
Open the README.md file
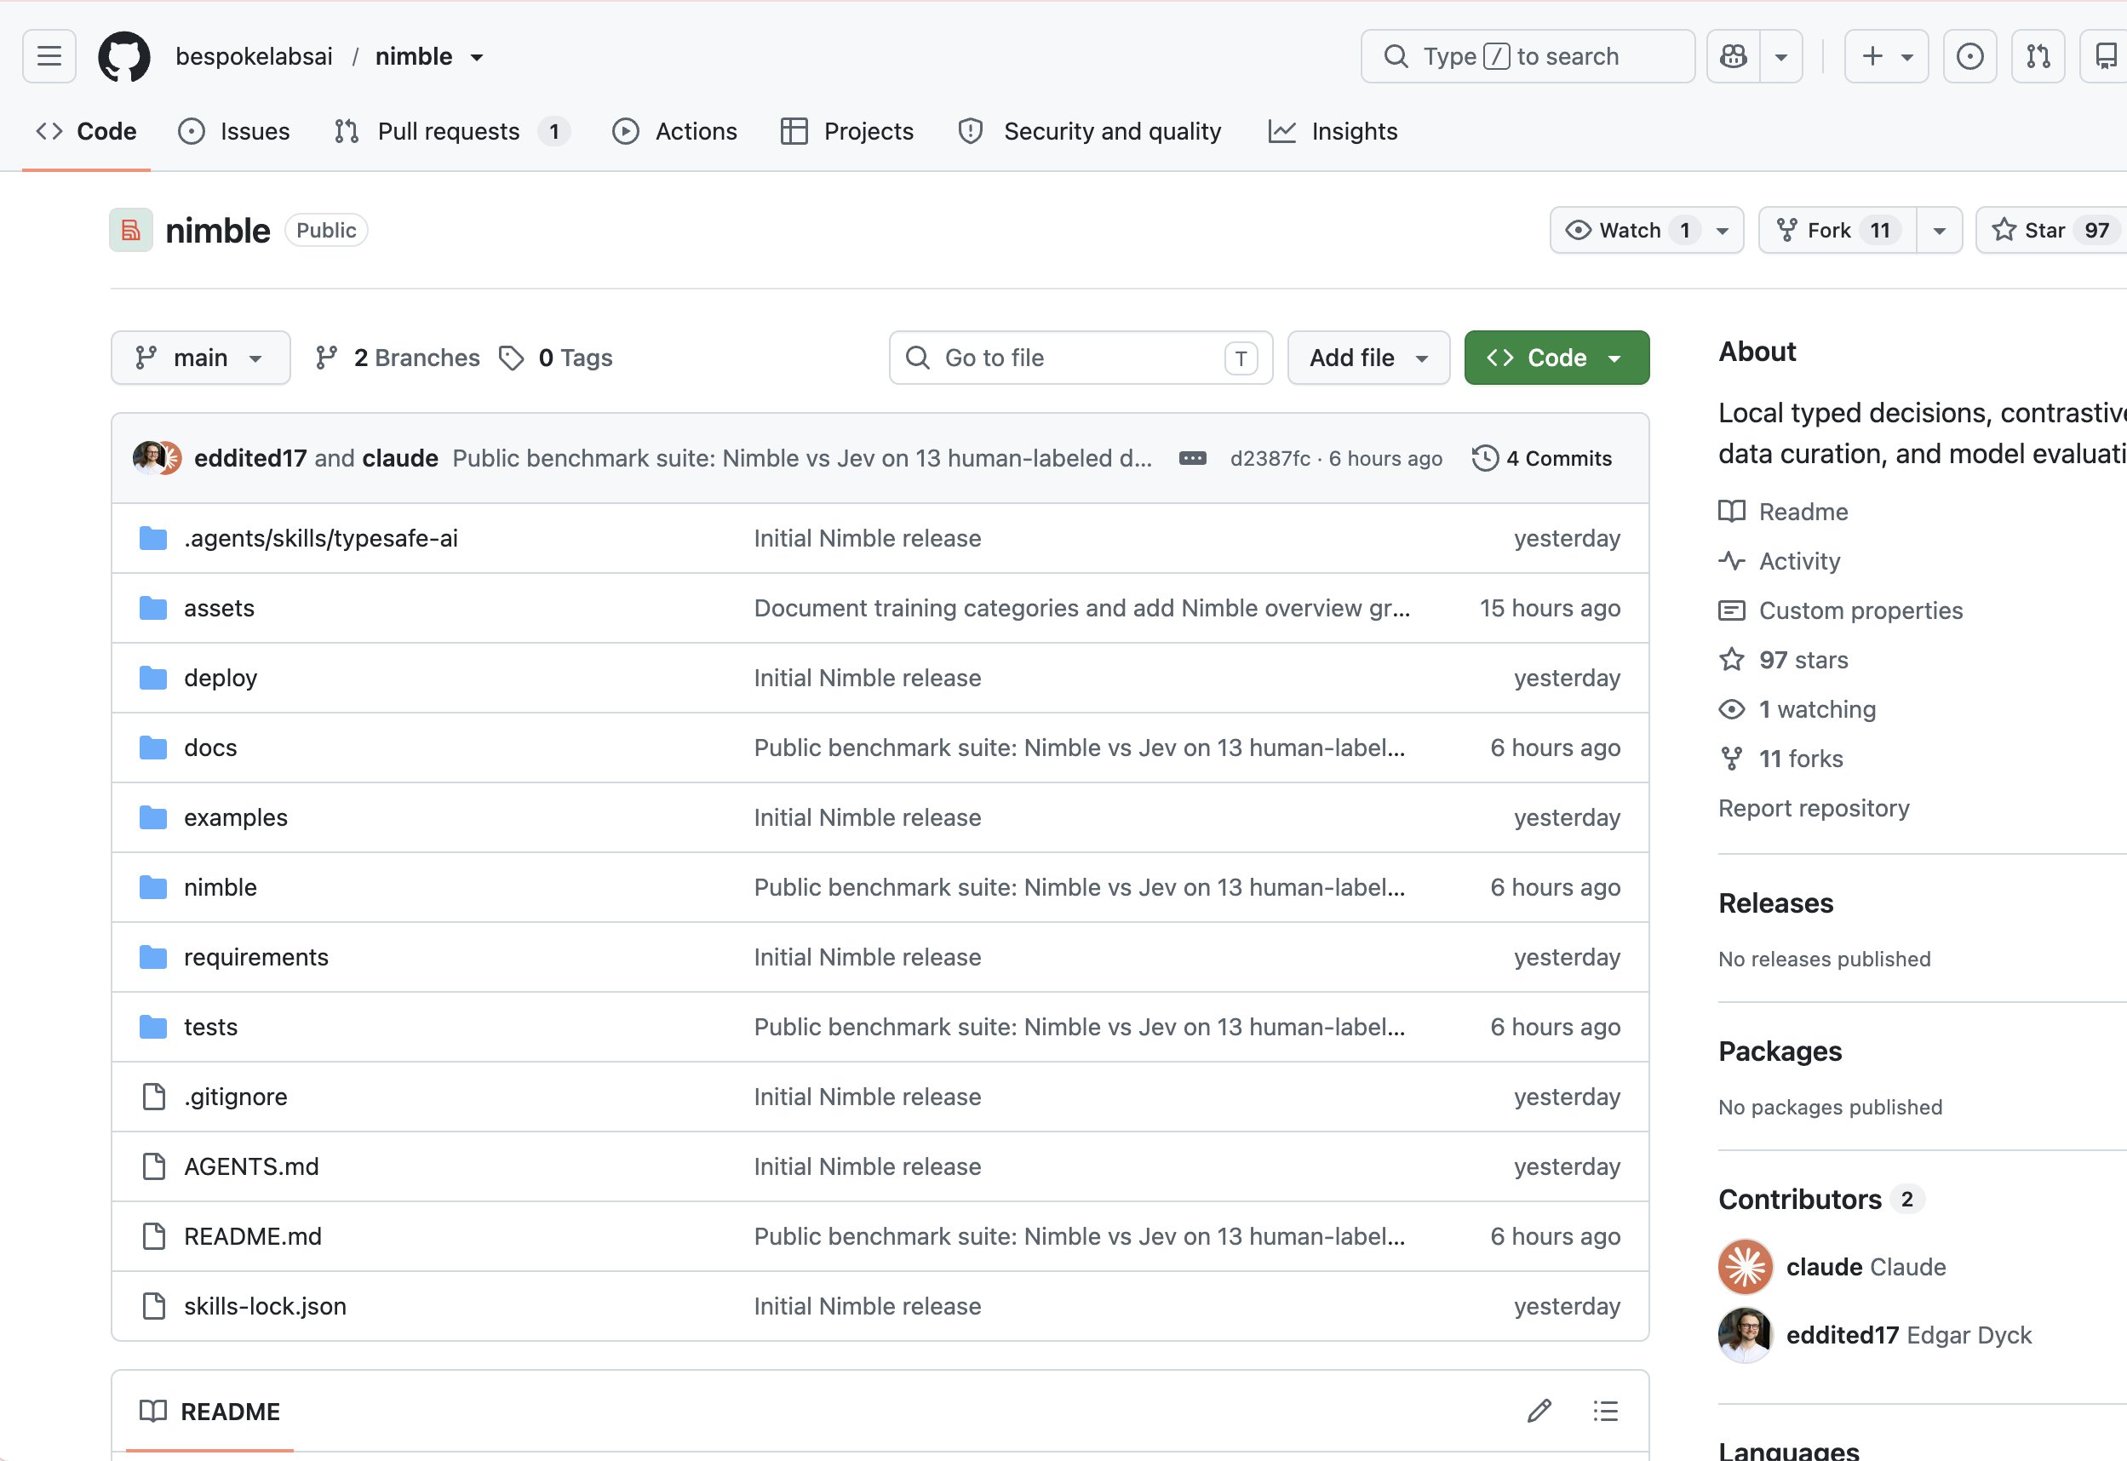point(253,1236)
